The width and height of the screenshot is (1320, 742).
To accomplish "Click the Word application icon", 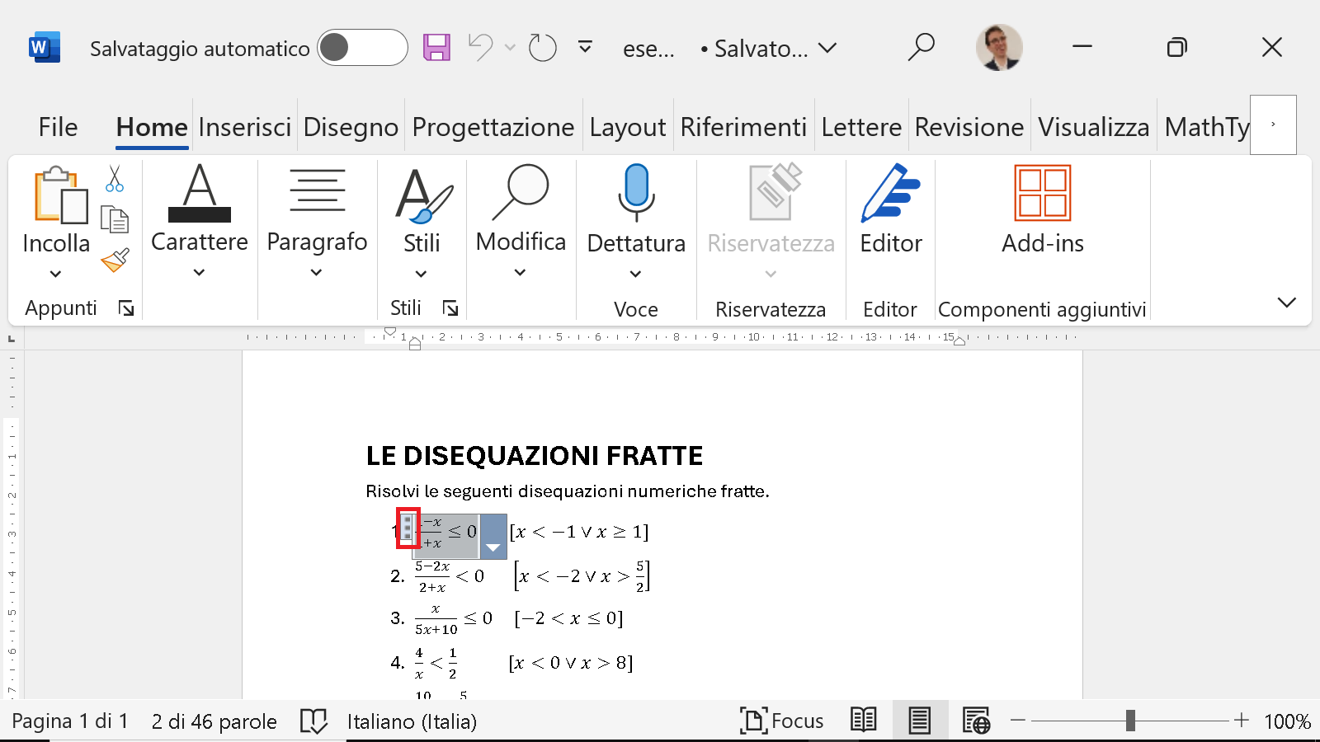I will click(45, 48).
